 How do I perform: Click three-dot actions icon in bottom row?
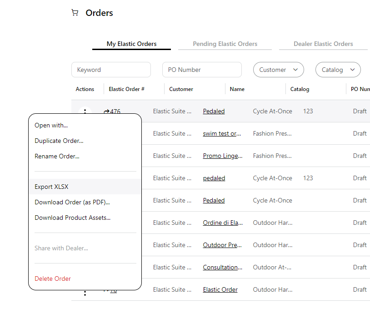coord(85,294)
